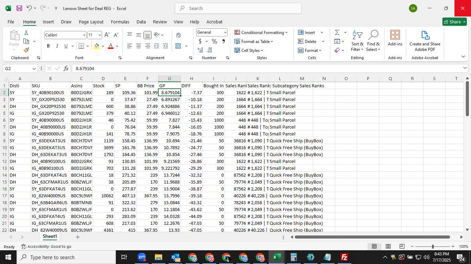
Task: Switch to the Insert tab
Action: pos(48,22)
